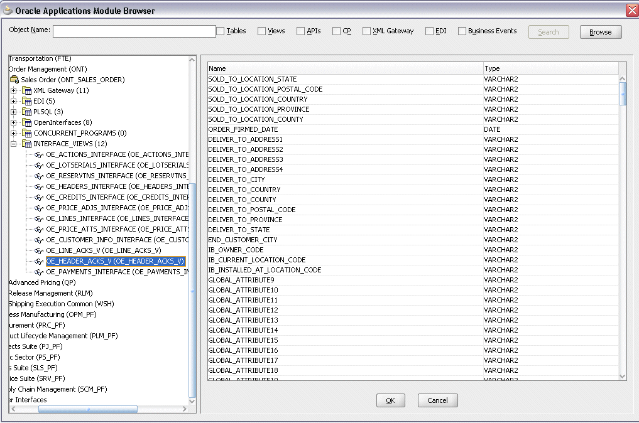The height and width of the screenshot is (423, 639).
Task: Select the IB_OWNER_CODE row
Action: pos(413,250)
